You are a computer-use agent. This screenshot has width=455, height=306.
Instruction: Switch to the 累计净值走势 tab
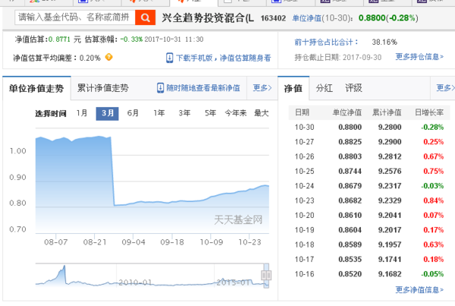(102, 88)
